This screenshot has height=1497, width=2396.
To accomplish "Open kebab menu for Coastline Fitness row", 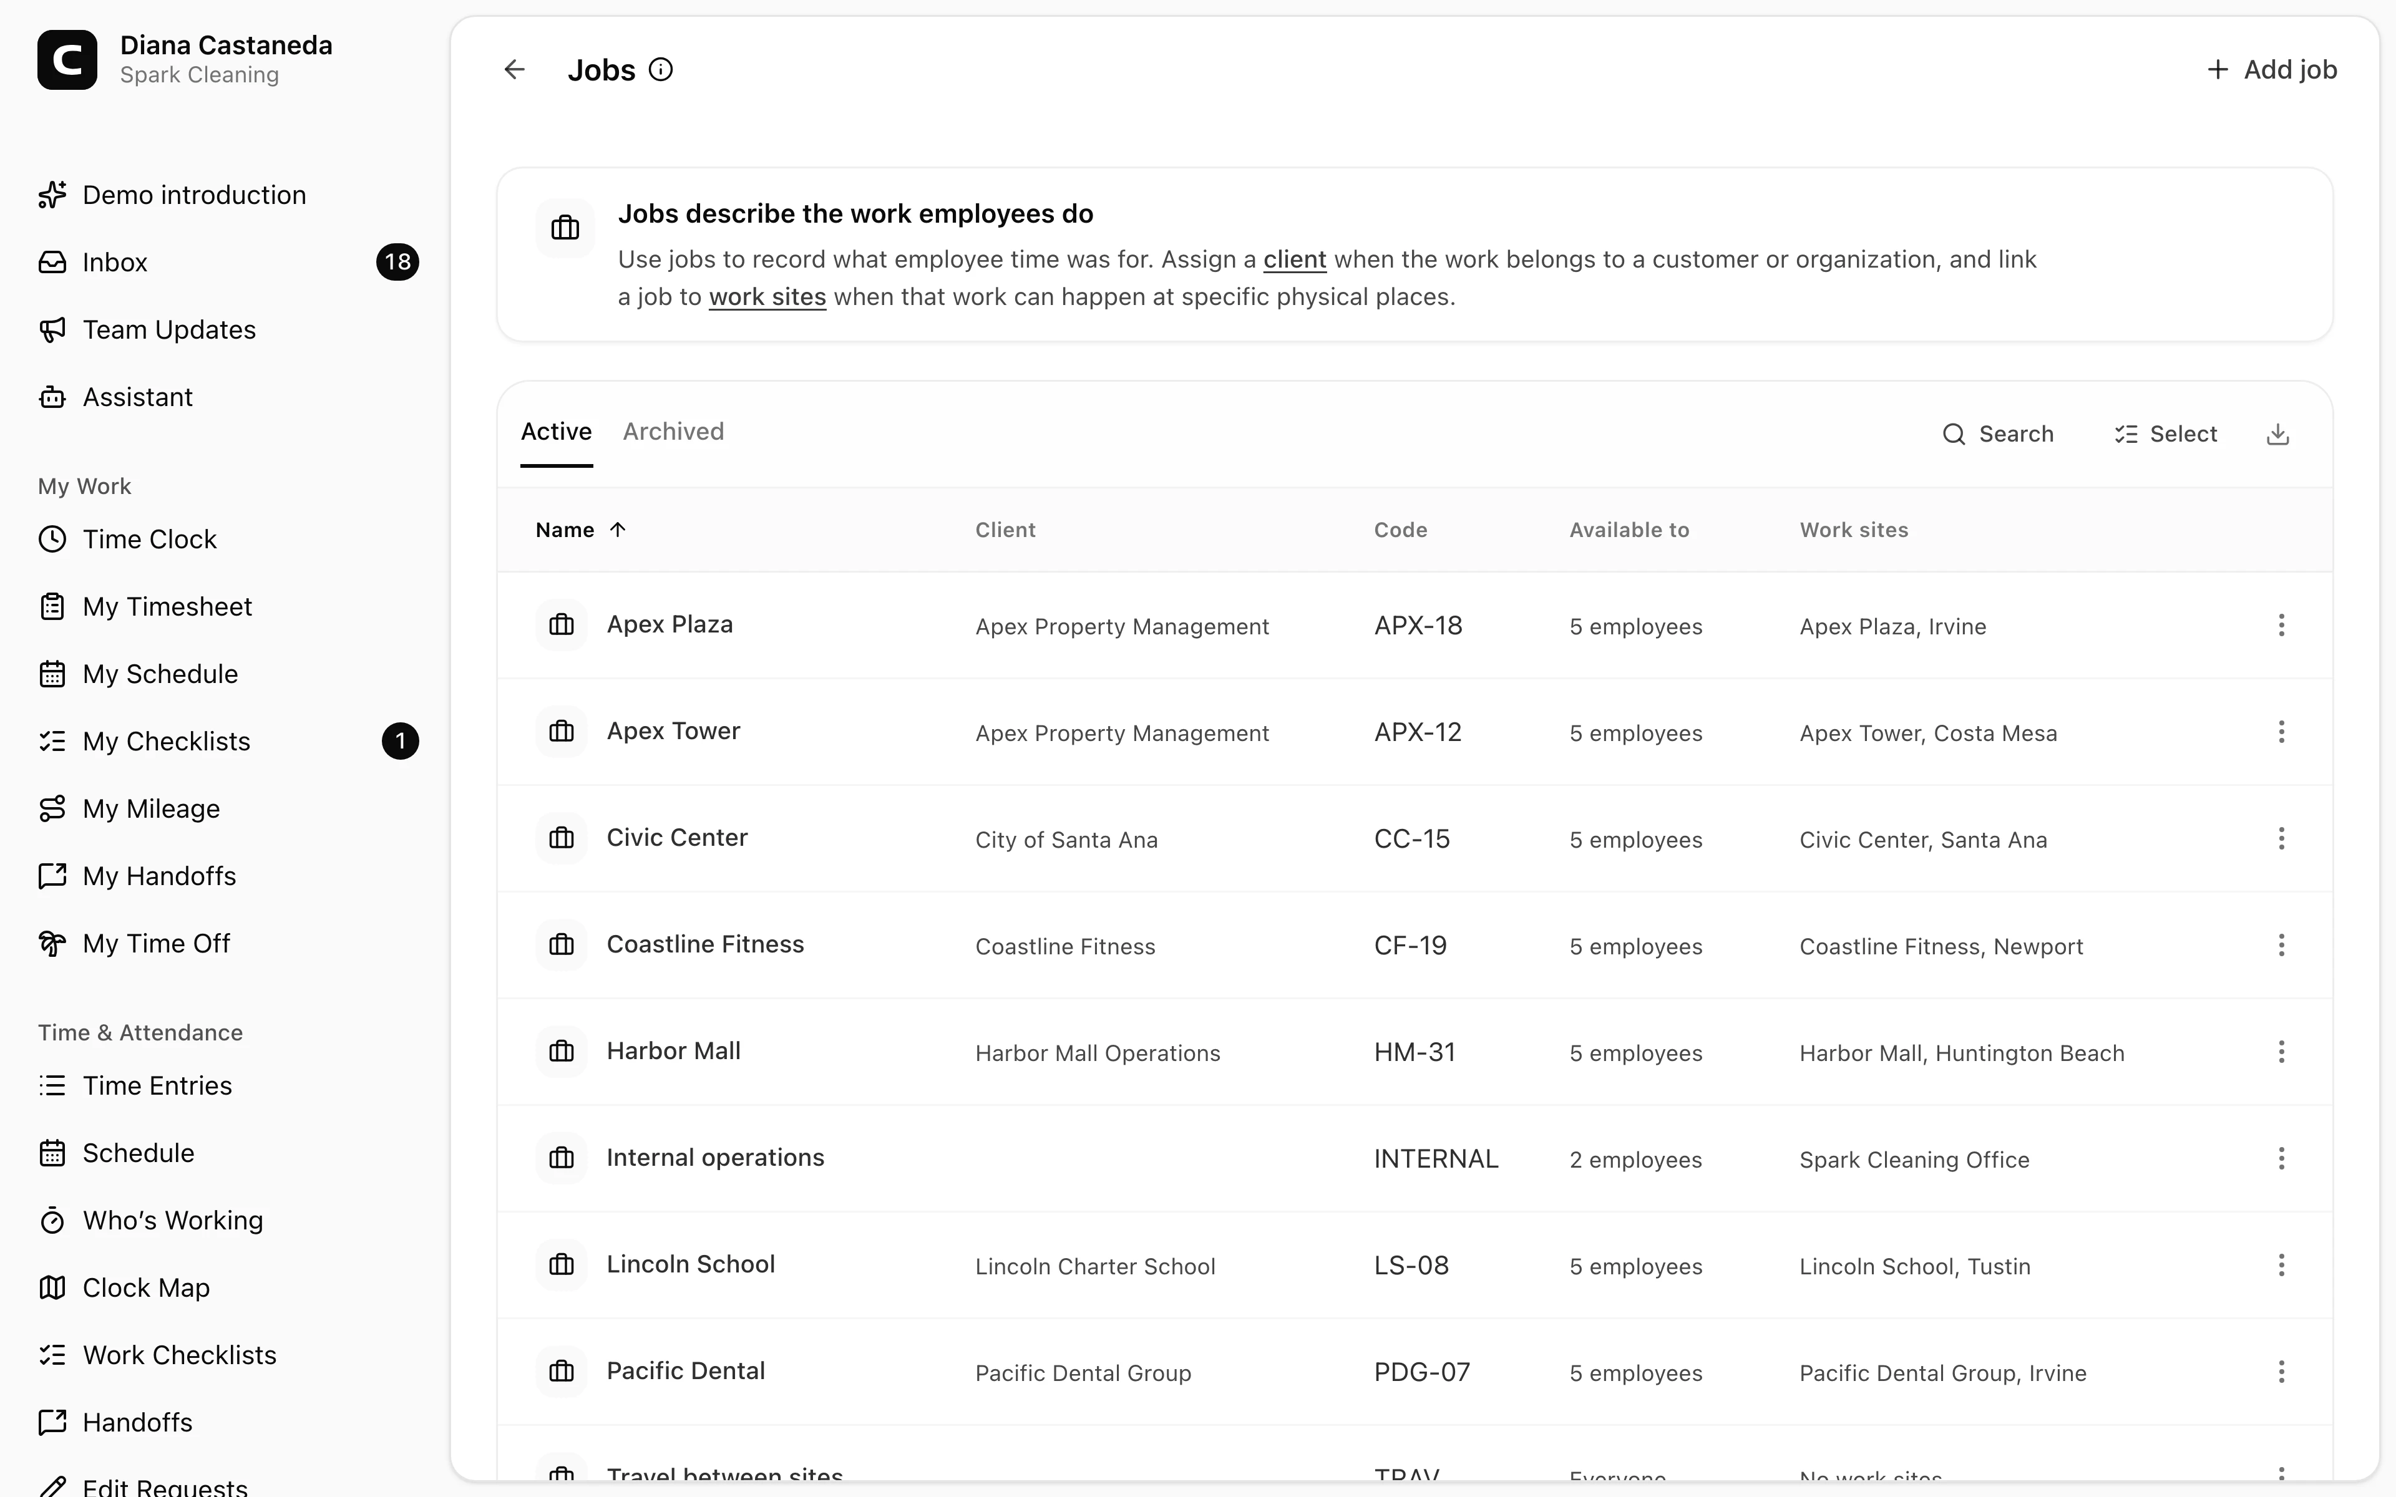I will coord(2281,944).
